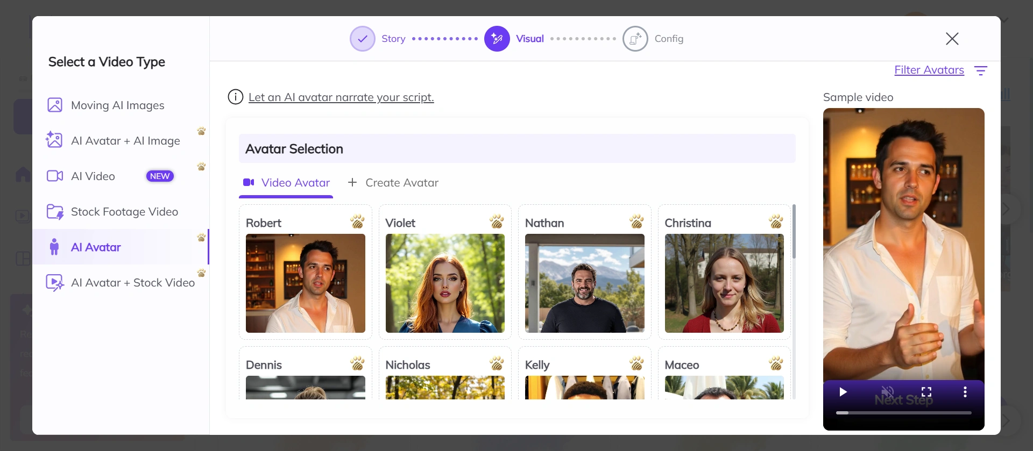Click the AI Video camera icon
Image resolution: width=1033 pixels, height=451 pixels.
[x=55, y=176]
